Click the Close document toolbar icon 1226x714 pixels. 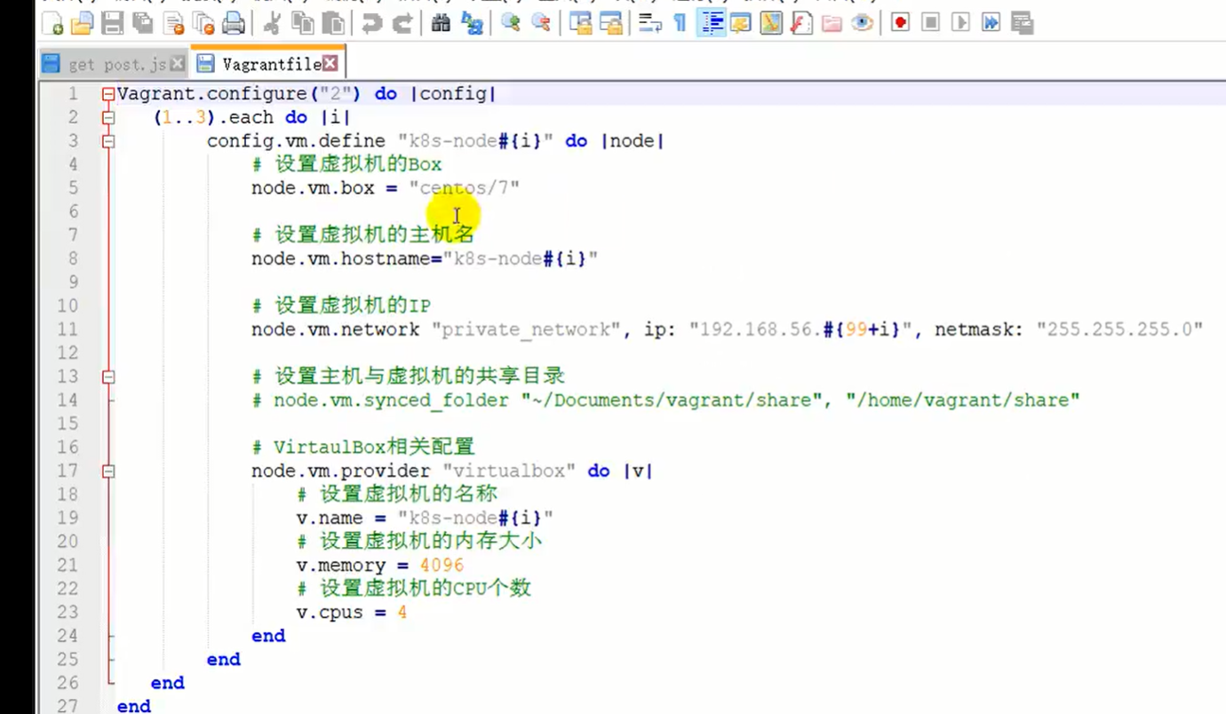(174, 23)
